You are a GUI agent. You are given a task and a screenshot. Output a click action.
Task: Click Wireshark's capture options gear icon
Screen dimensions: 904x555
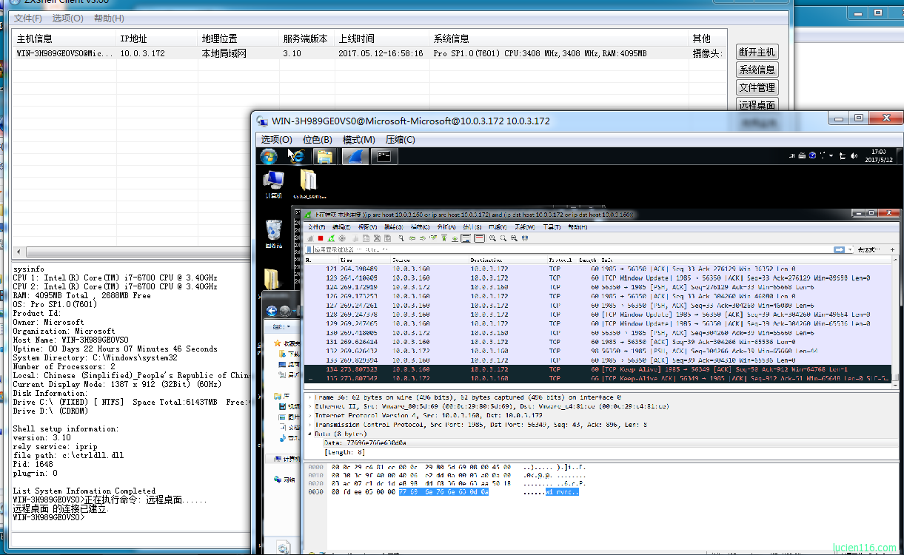click(341, 238)
